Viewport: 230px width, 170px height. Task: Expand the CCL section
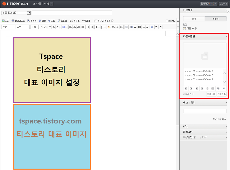pos(203,126)
